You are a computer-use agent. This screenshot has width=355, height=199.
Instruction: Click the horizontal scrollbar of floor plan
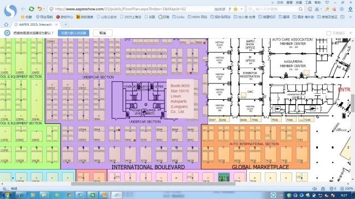(153, 184)
